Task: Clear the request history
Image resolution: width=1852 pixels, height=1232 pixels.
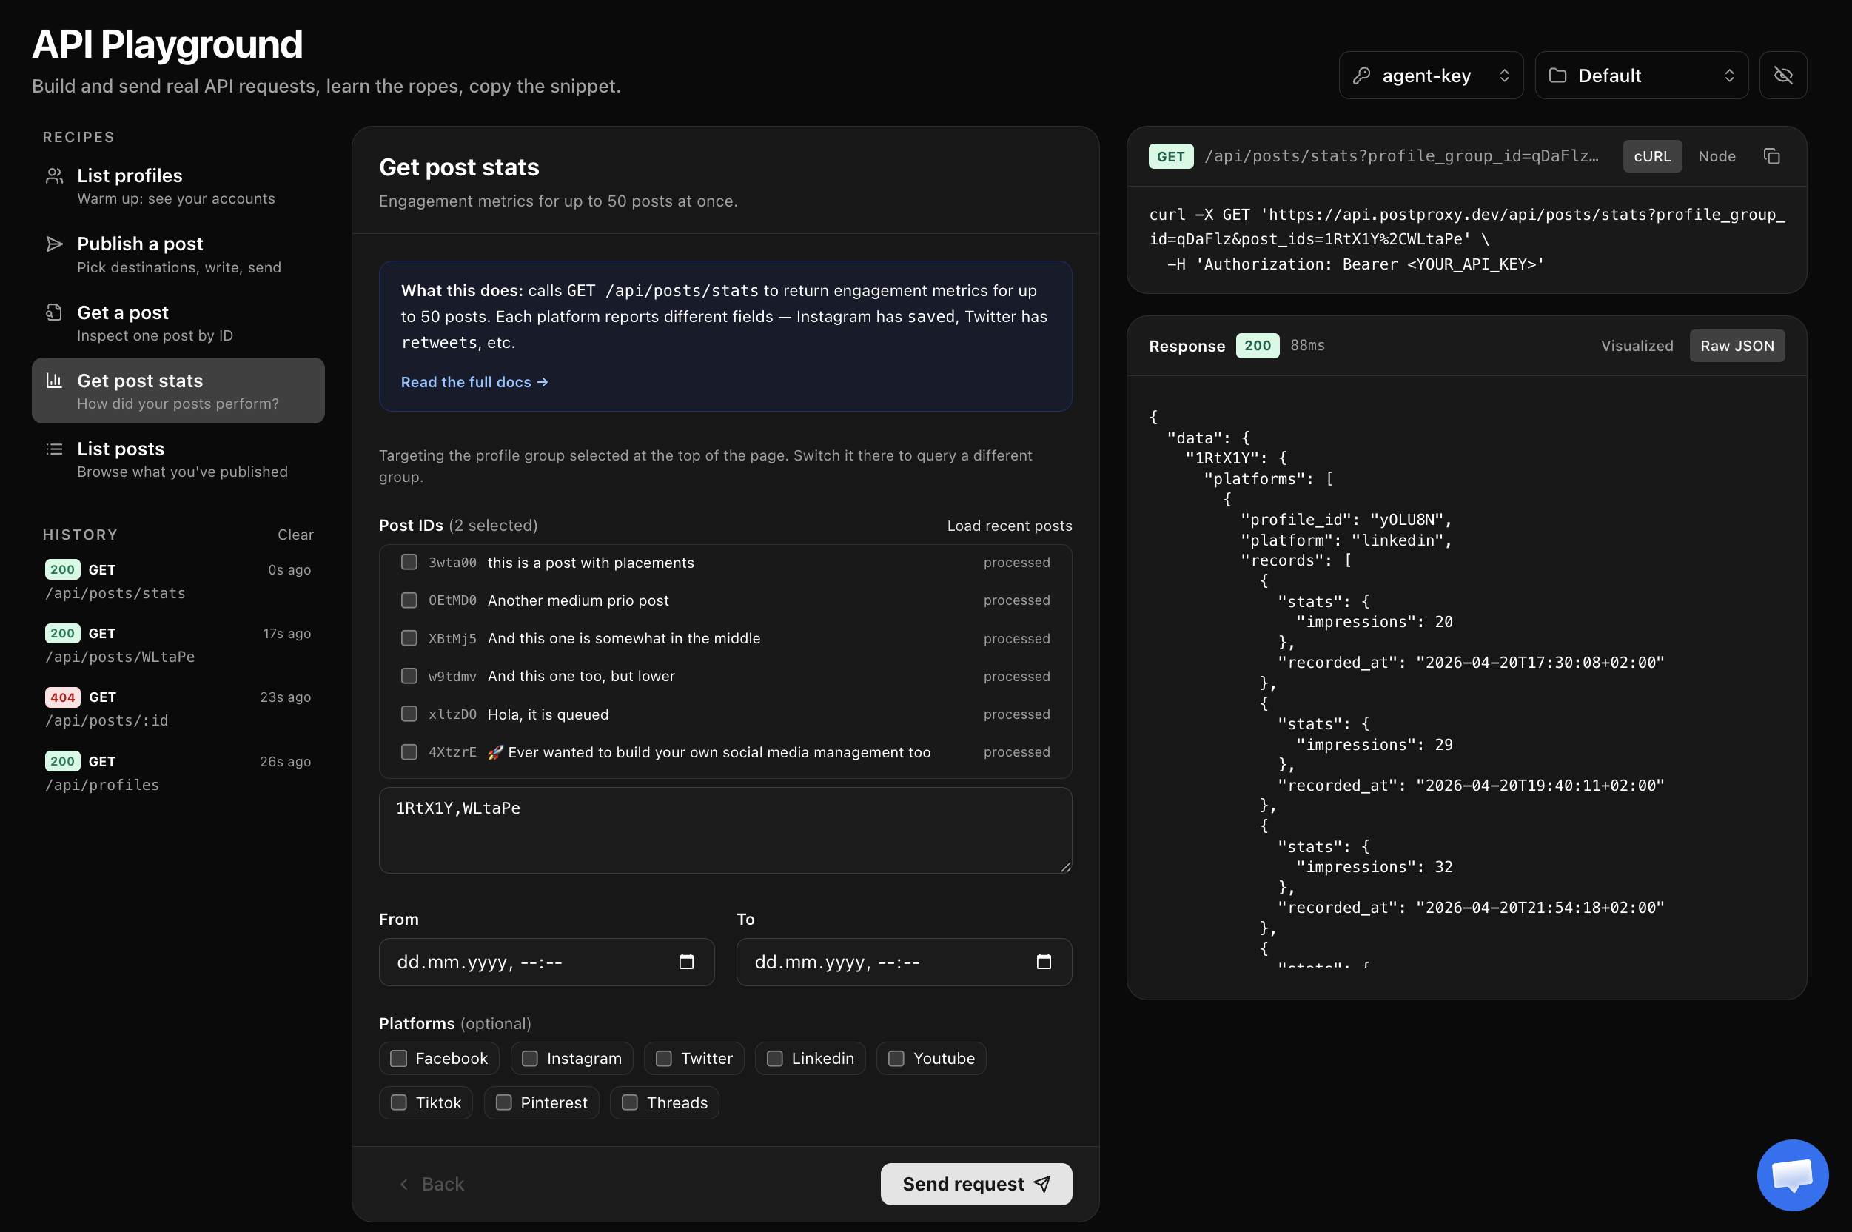Action: tap(295, 535)
